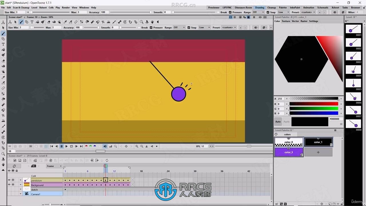Screen dimensions: 366x206
Task: Select the Hand tool in the horizontal toolbar
Action: click(152, 22)
